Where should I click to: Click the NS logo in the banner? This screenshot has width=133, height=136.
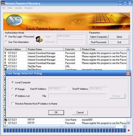pos(14,20)
